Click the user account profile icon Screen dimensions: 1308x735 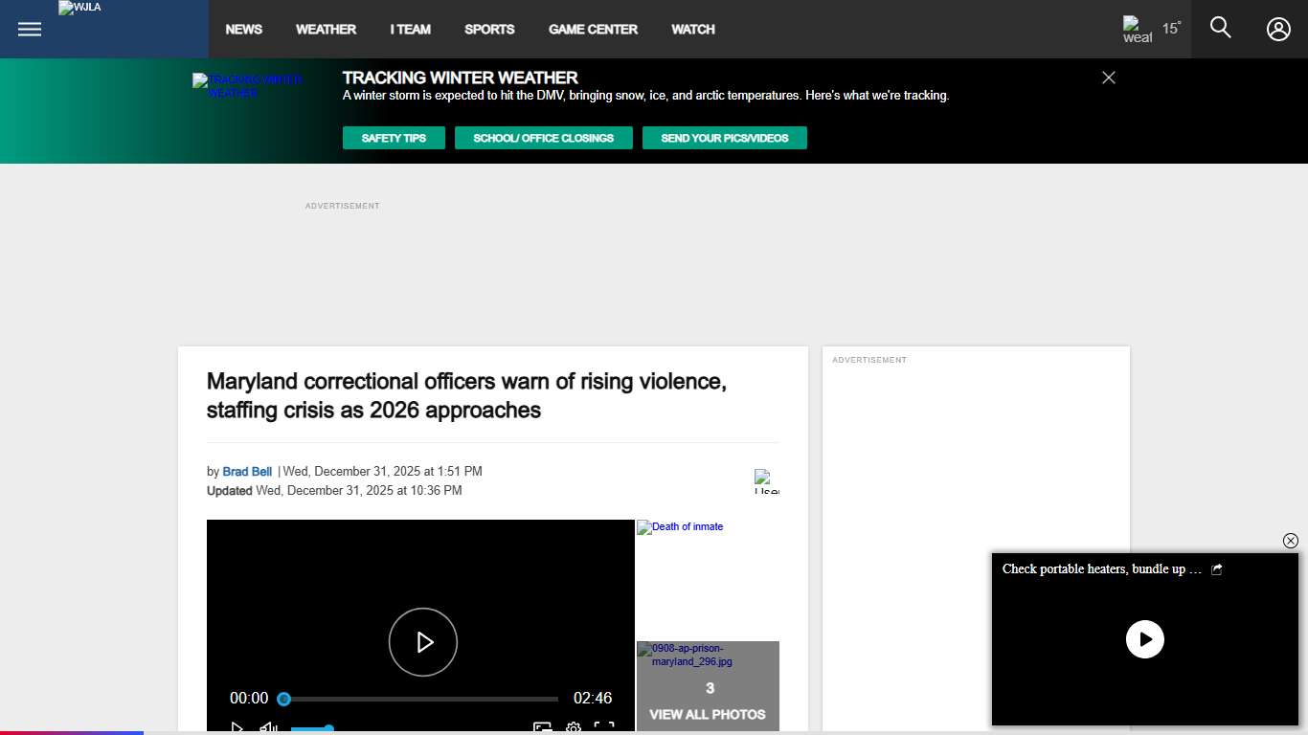[x=1278, y=30]
